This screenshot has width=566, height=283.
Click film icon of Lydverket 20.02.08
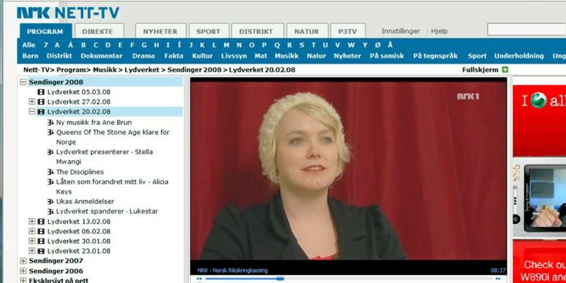(41, 111)
